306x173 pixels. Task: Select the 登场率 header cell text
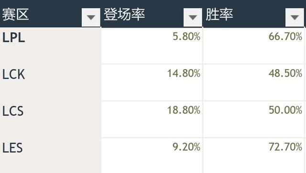[124, 14]
